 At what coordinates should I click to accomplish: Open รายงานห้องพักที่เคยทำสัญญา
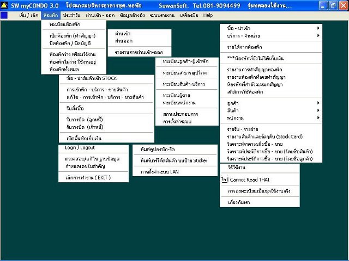click(x=271, y=77)
